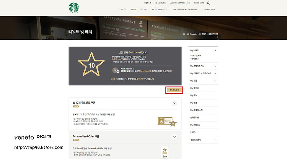The height and width of the screenshot is (159, 287).
Task: Open the RESPONSIBILITY menu
Action: (160, 9)
